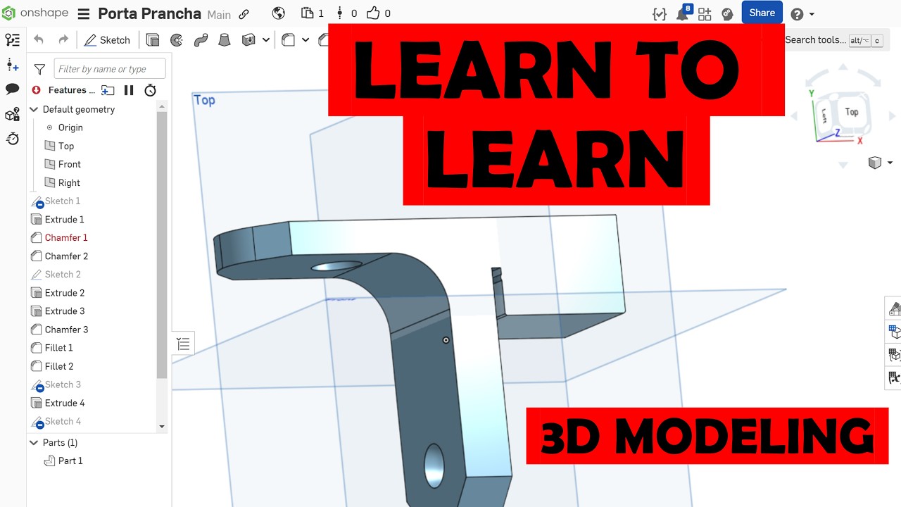This screenshot has width=901, height=507.
Task: Open the appearances and mass properties panel icon
Action: point(12,115)
